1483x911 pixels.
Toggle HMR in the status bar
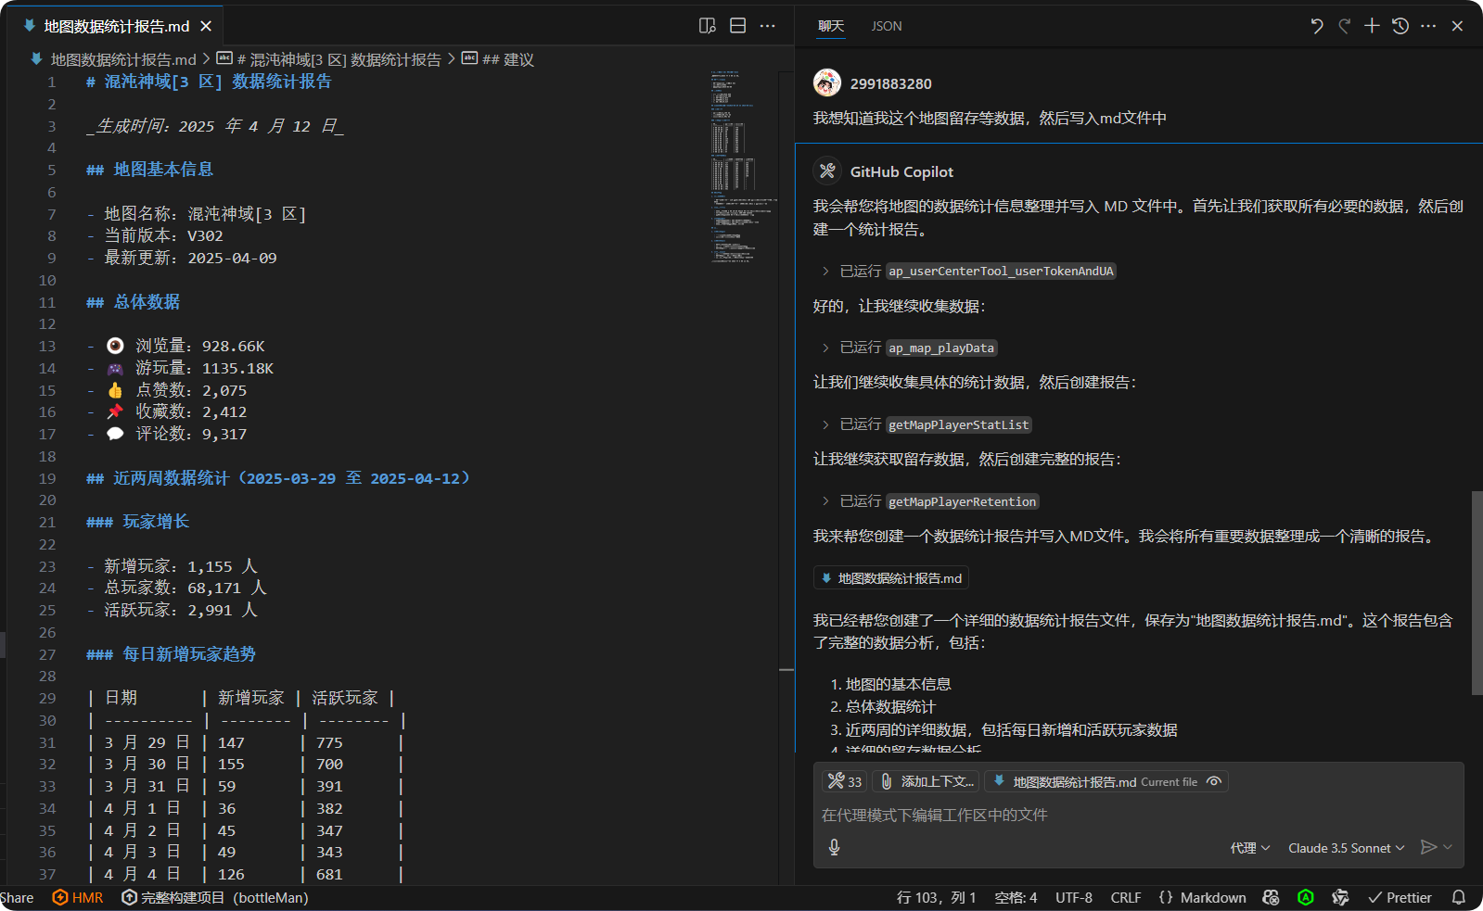point(78,897)
